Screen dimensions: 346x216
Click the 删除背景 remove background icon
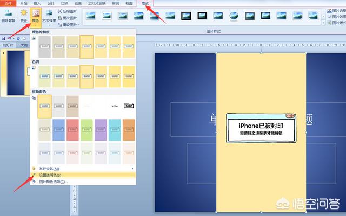[x=8, y=13]
